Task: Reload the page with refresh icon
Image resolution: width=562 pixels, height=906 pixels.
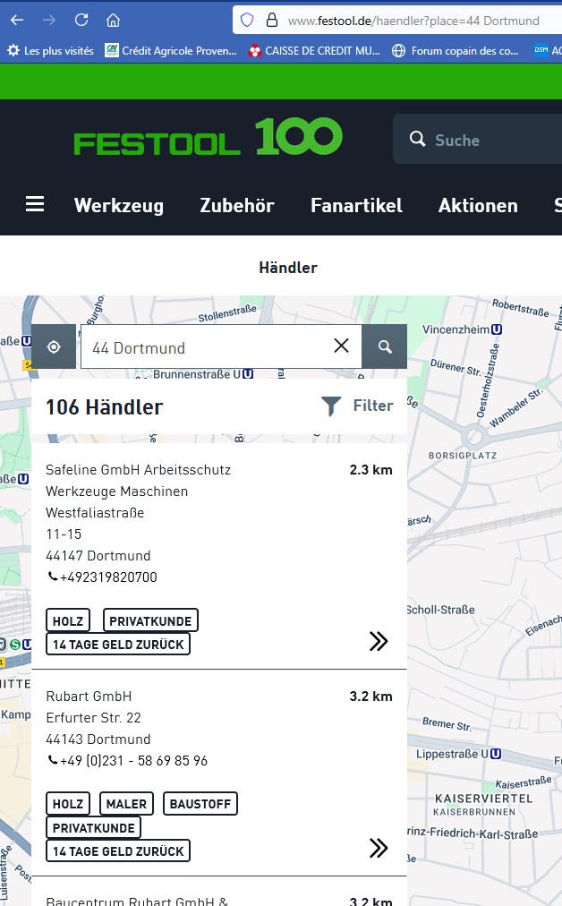Action: (81, 20)
